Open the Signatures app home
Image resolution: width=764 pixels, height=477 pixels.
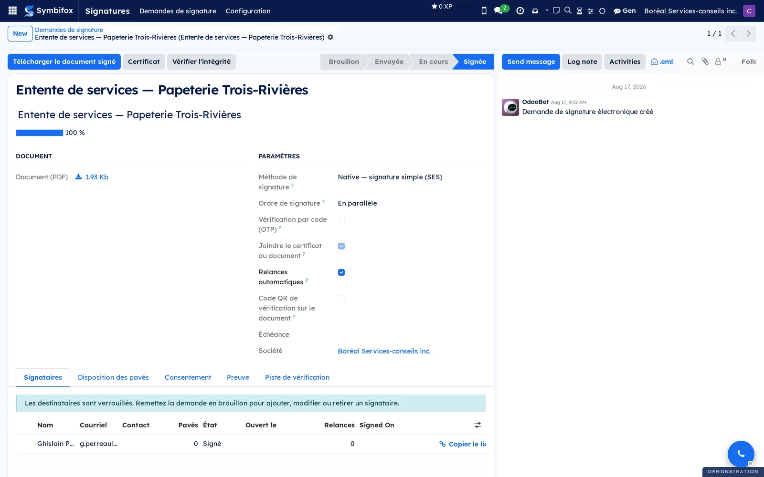click(107, 10)
